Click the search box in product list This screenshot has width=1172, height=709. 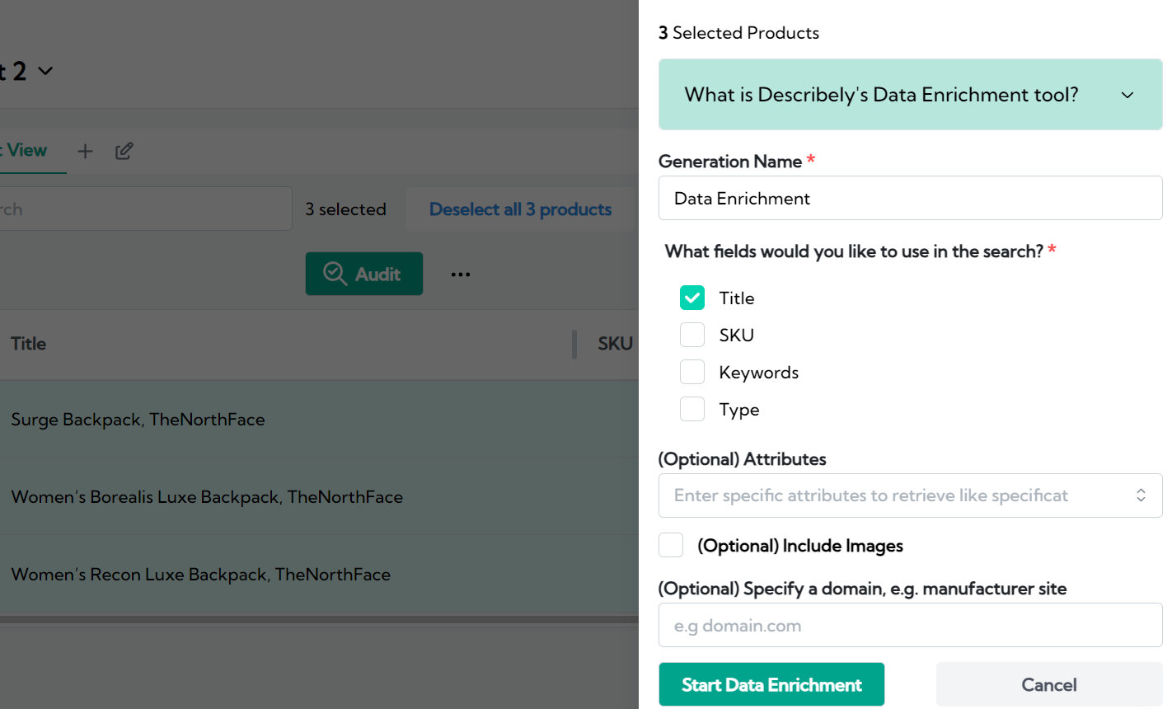146,209
